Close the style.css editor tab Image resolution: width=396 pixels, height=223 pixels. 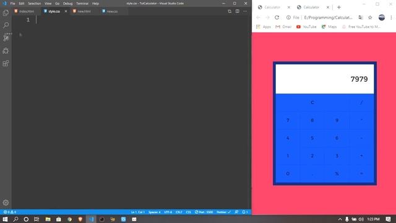click(x=66, y=11)
